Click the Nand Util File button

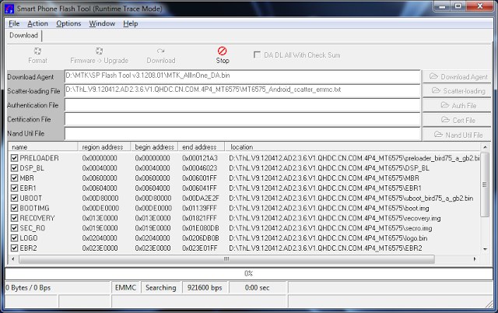(457, 135)
